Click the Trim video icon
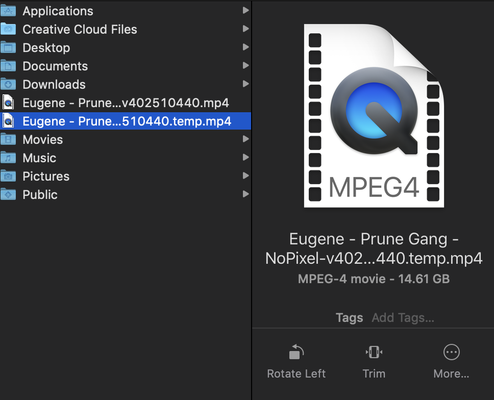 374,352
